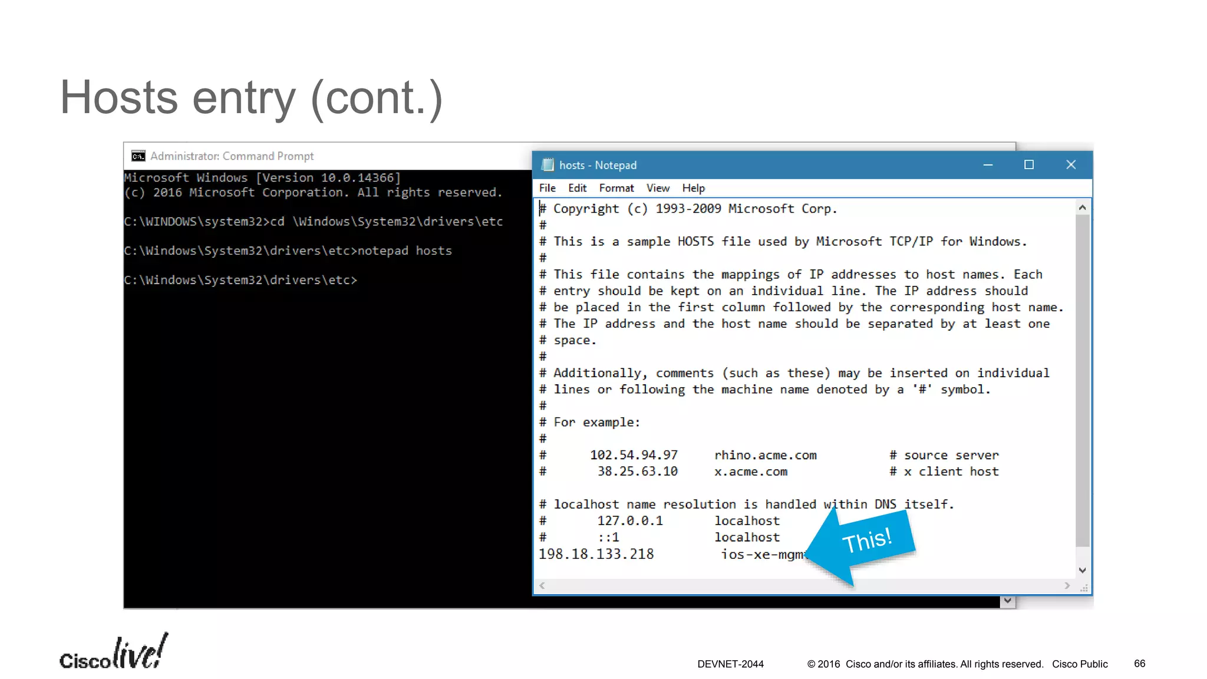Open the Edit menu in Notepad
Viewport: 1207px width, 679px height.
(577, 188)
